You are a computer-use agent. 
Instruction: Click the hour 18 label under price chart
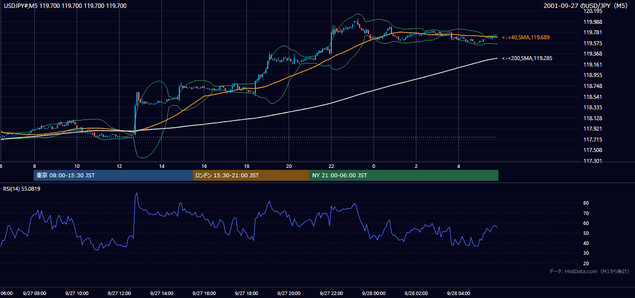point(246,166)
